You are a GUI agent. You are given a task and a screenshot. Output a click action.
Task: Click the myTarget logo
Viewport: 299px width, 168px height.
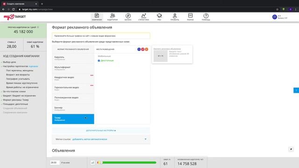(x=14, y=17)
